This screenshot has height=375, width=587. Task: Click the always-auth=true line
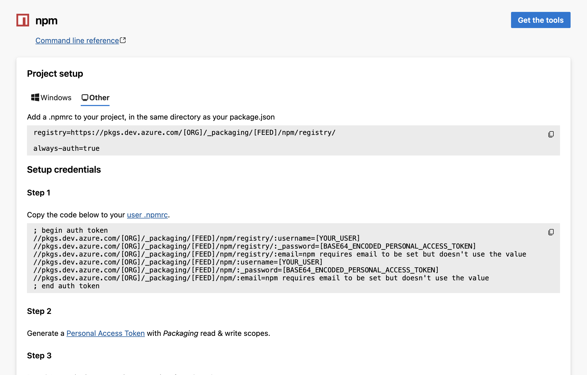[x=66, y=148]
